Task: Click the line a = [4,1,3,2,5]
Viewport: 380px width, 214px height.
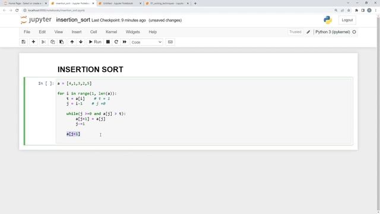Action: click(74, 83)
